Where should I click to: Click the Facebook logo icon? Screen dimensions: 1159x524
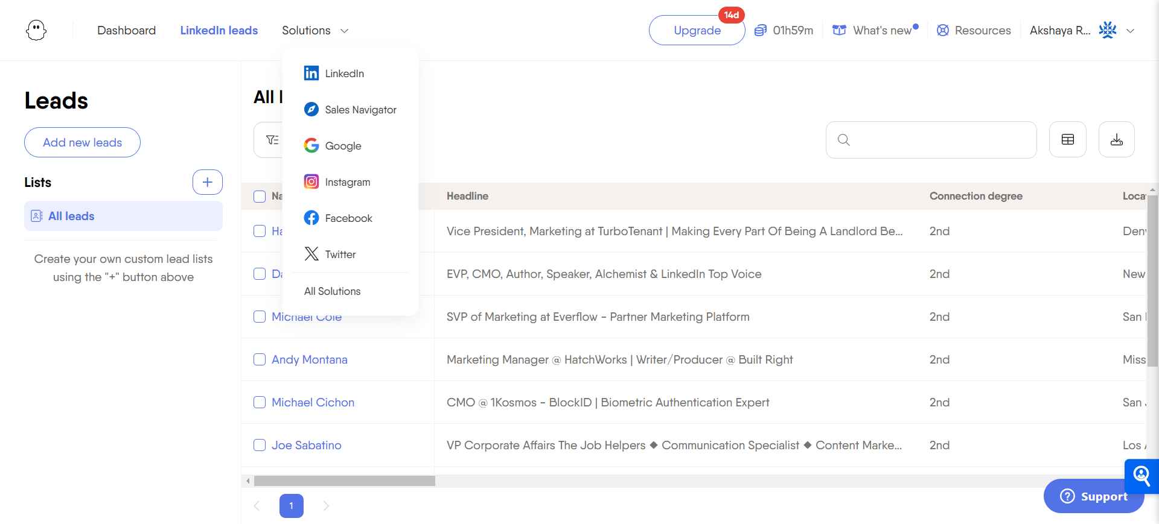pos(311,218)
